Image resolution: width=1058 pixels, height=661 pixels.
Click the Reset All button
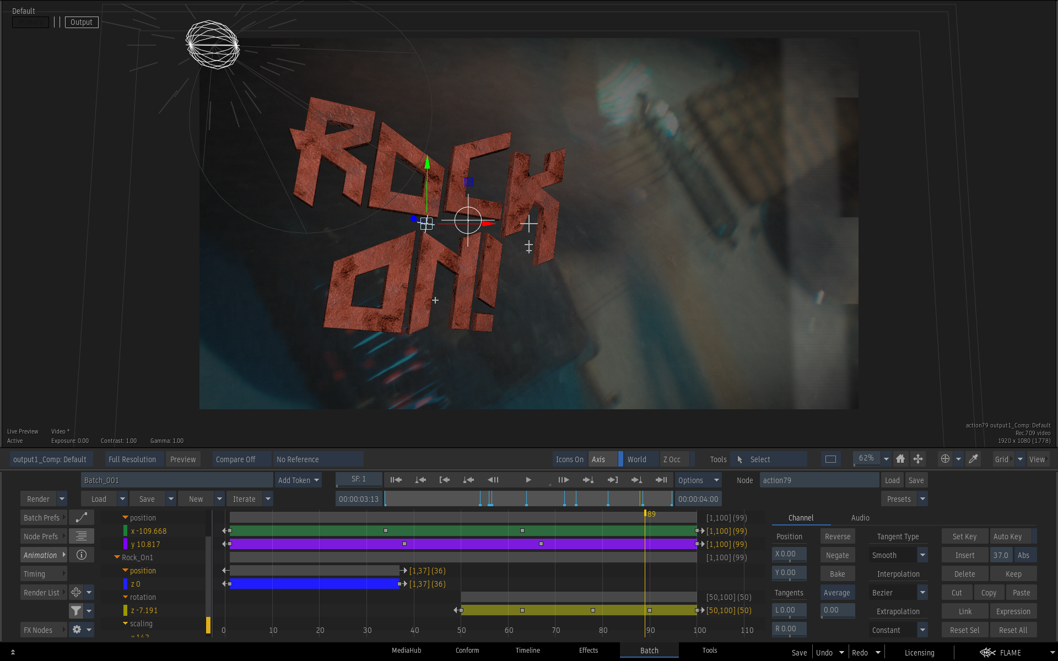pos(1013,630)
